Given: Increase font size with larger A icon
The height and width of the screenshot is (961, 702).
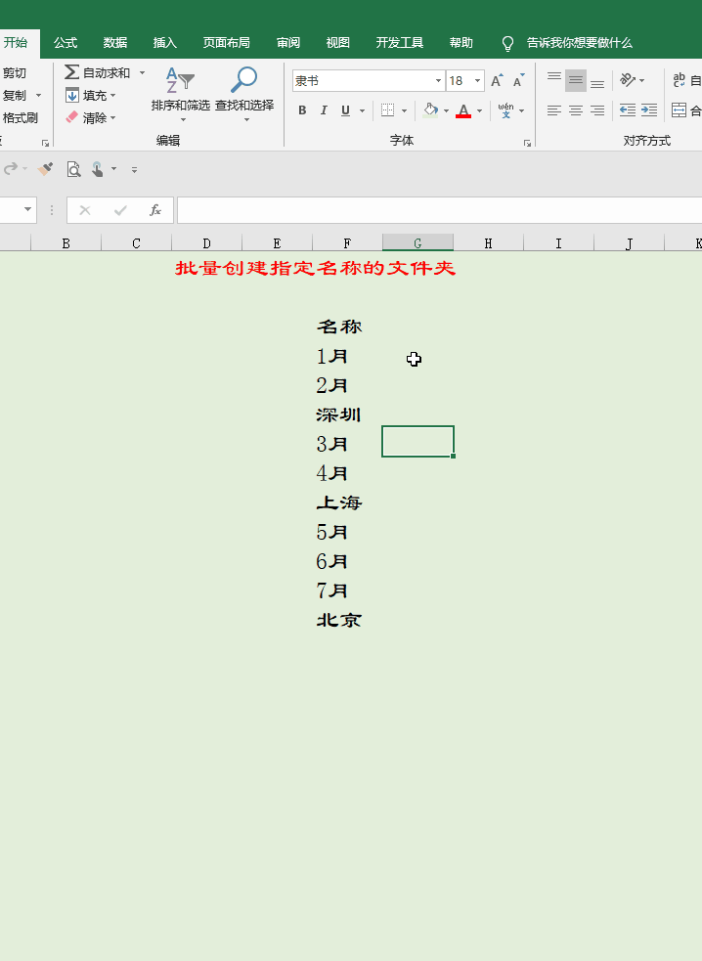Looking at the screenshot, I should click(497, 80).
